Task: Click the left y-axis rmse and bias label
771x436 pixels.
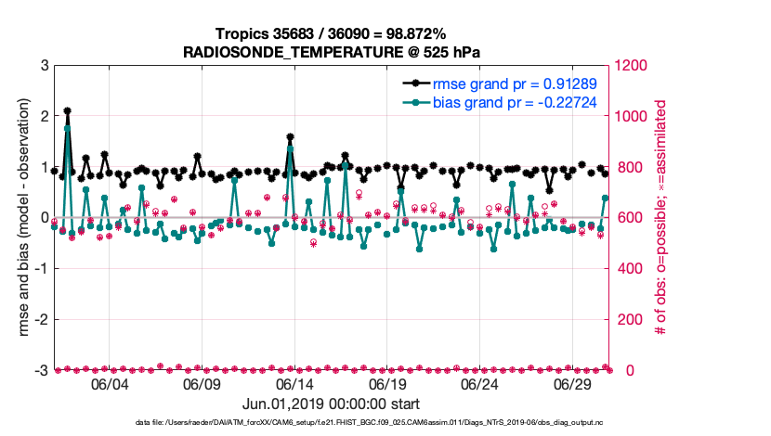Action: pyautogui.click(x=20, y=217)
